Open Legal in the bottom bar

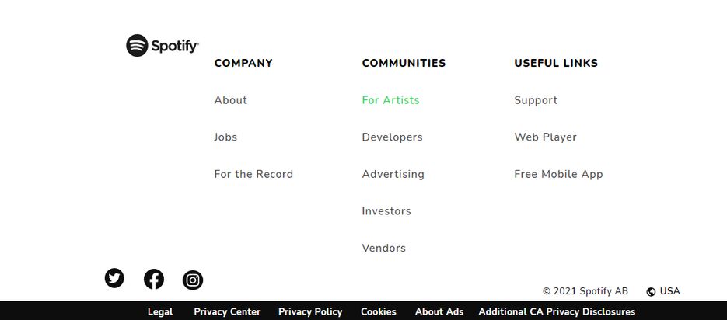(160, 311)
